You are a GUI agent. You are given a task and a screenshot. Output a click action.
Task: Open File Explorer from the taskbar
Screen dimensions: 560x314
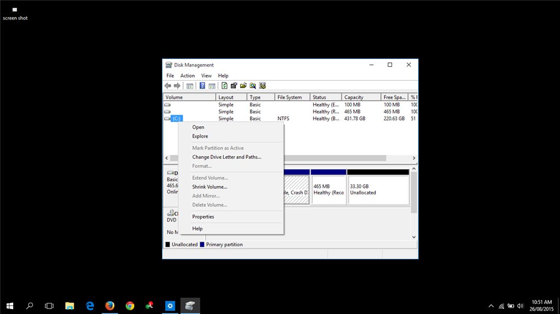pos(69,306)
